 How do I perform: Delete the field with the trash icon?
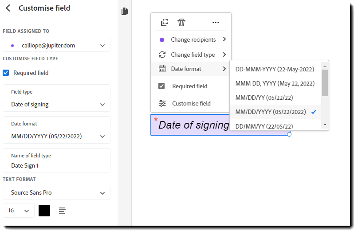(x=181, y=22)
